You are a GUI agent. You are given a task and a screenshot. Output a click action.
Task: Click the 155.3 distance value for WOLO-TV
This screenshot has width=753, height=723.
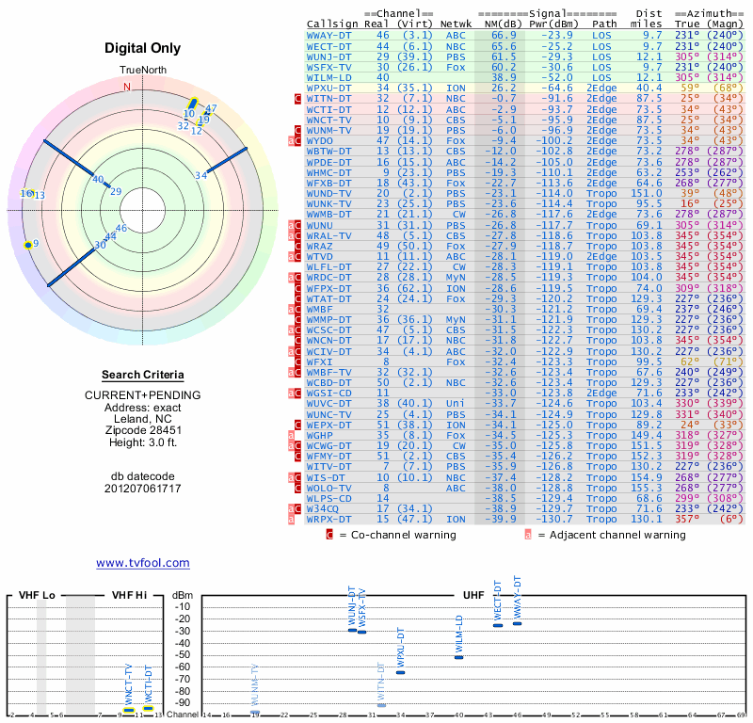[647, 488]
